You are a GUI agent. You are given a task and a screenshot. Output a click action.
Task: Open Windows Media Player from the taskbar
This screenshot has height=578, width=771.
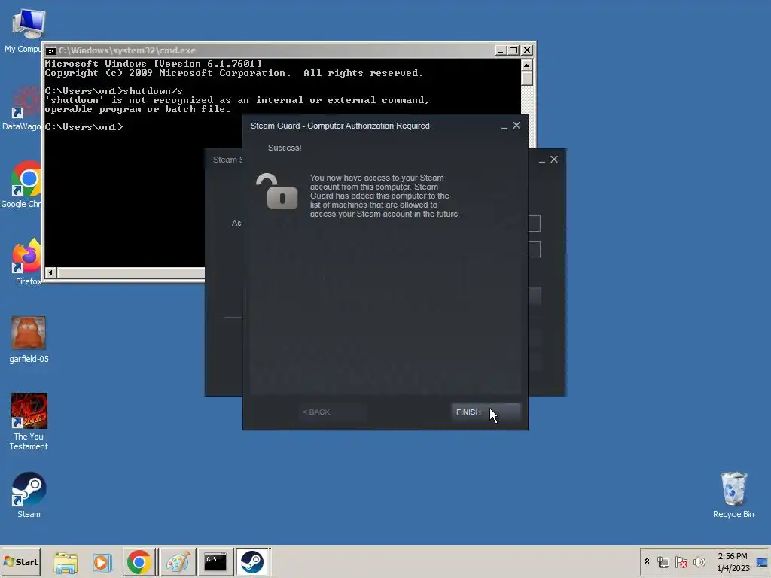click(x=102, y=562)
